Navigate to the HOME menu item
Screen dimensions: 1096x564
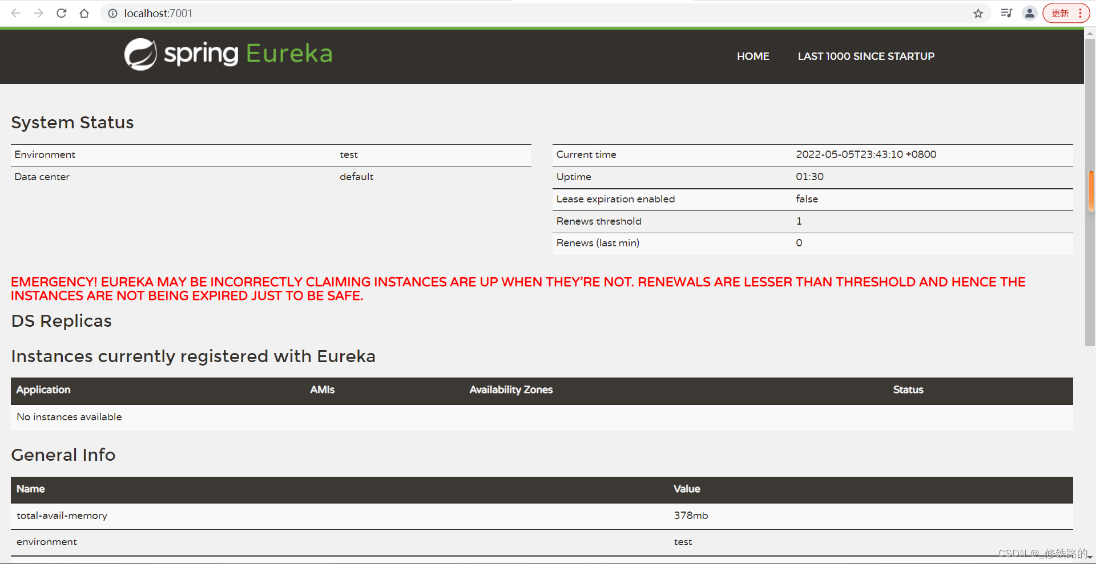(x=753, y=56)
